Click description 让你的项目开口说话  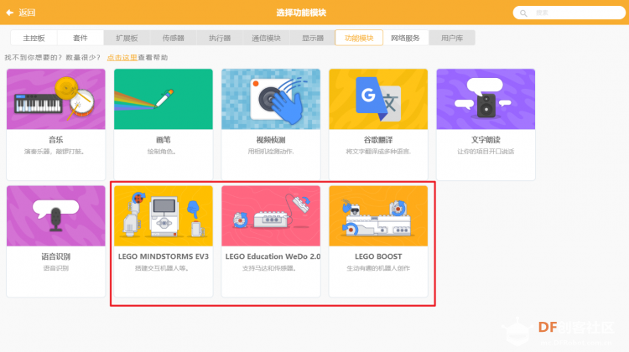click(486, 152)
